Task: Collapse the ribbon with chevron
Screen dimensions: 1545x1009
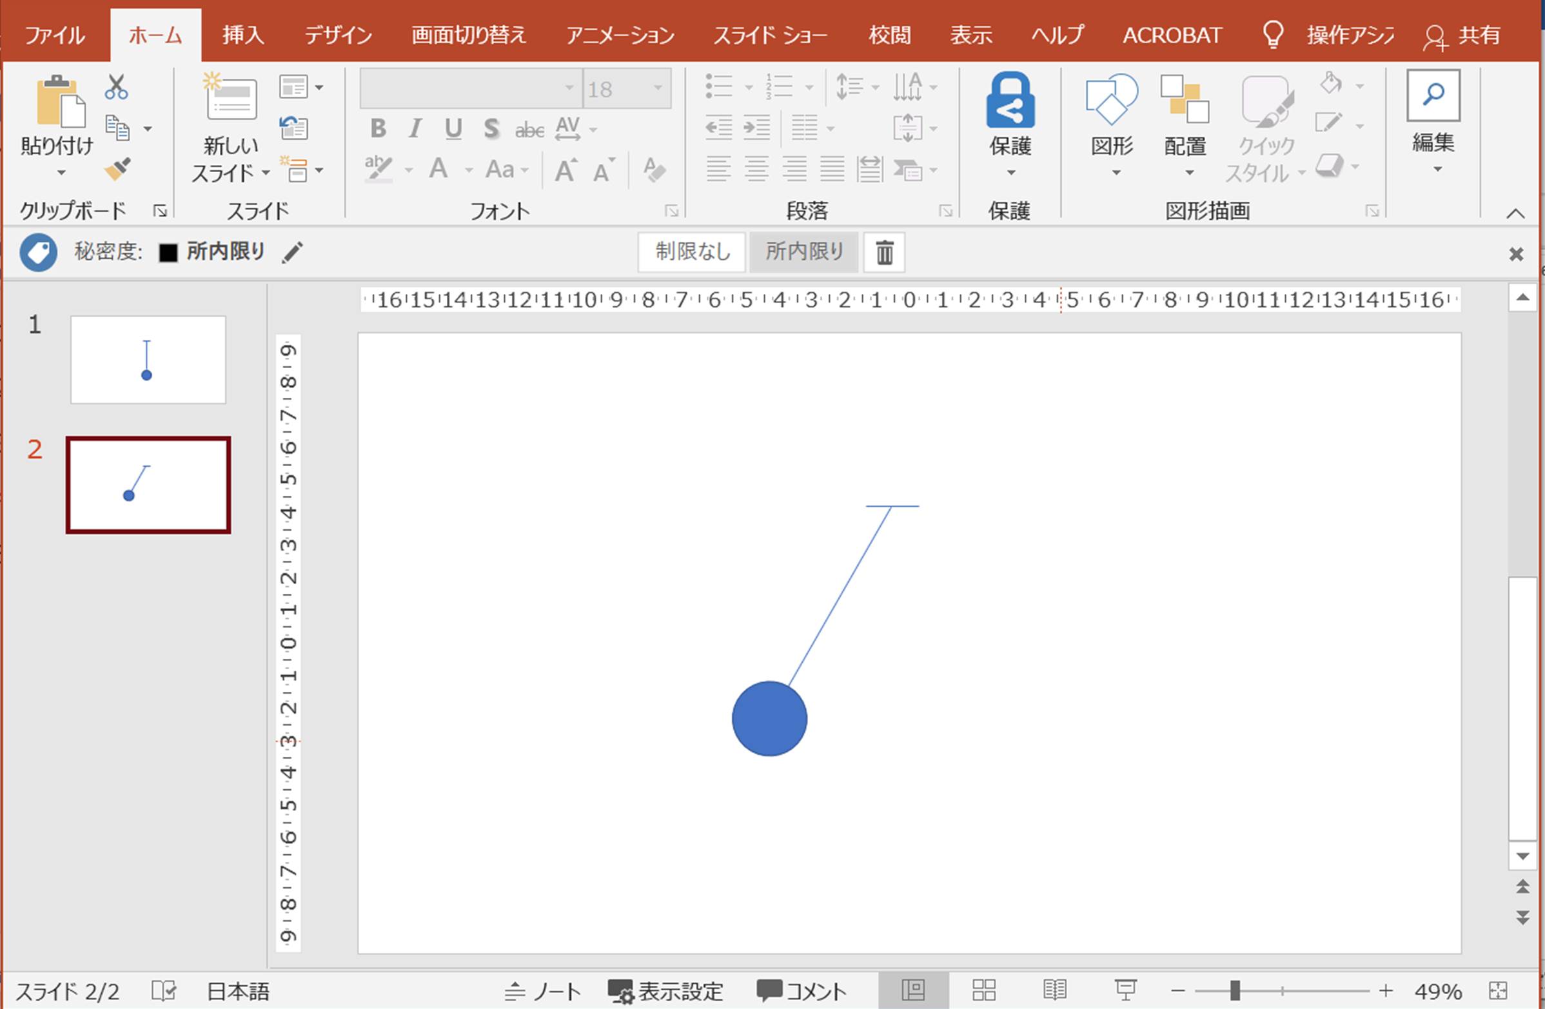Action: (x=1515, y=213)
